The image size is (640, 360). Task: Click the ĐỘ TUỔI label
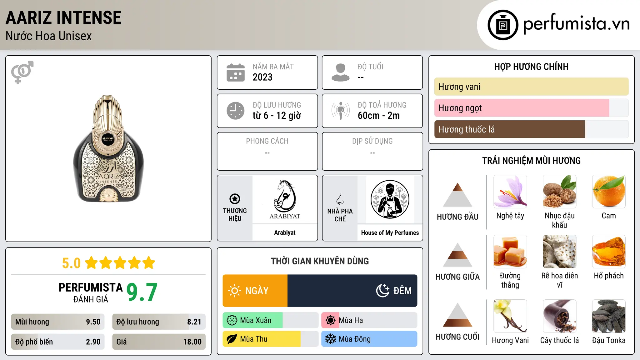[370, 67]
